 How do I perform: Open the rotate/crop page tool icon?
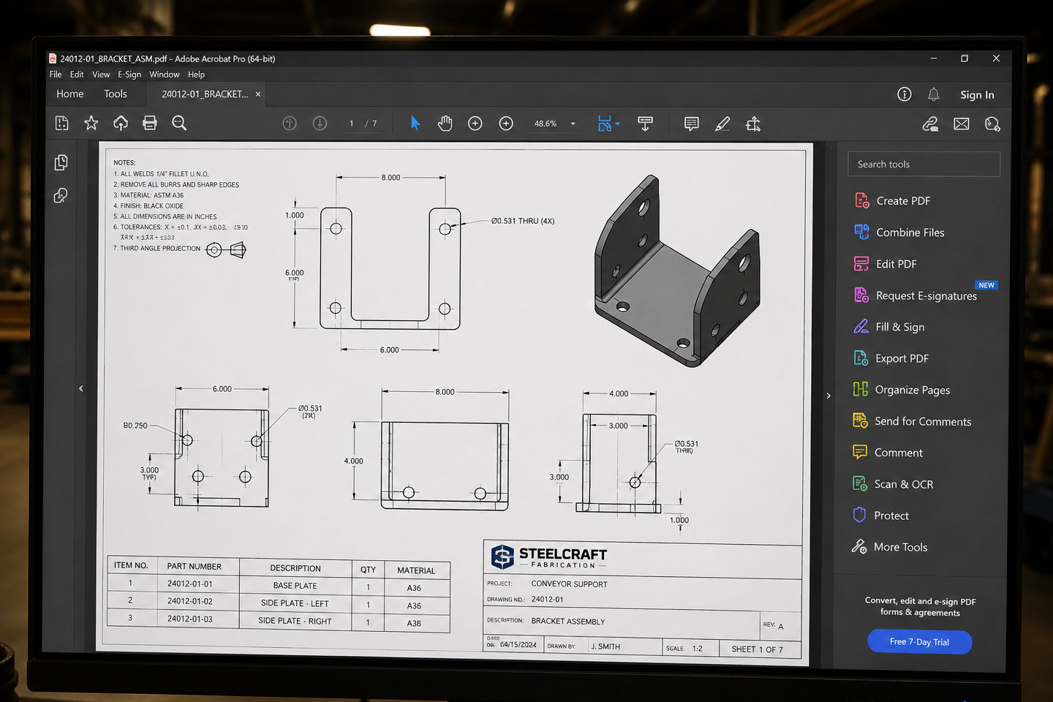click(x=753, y=124)
